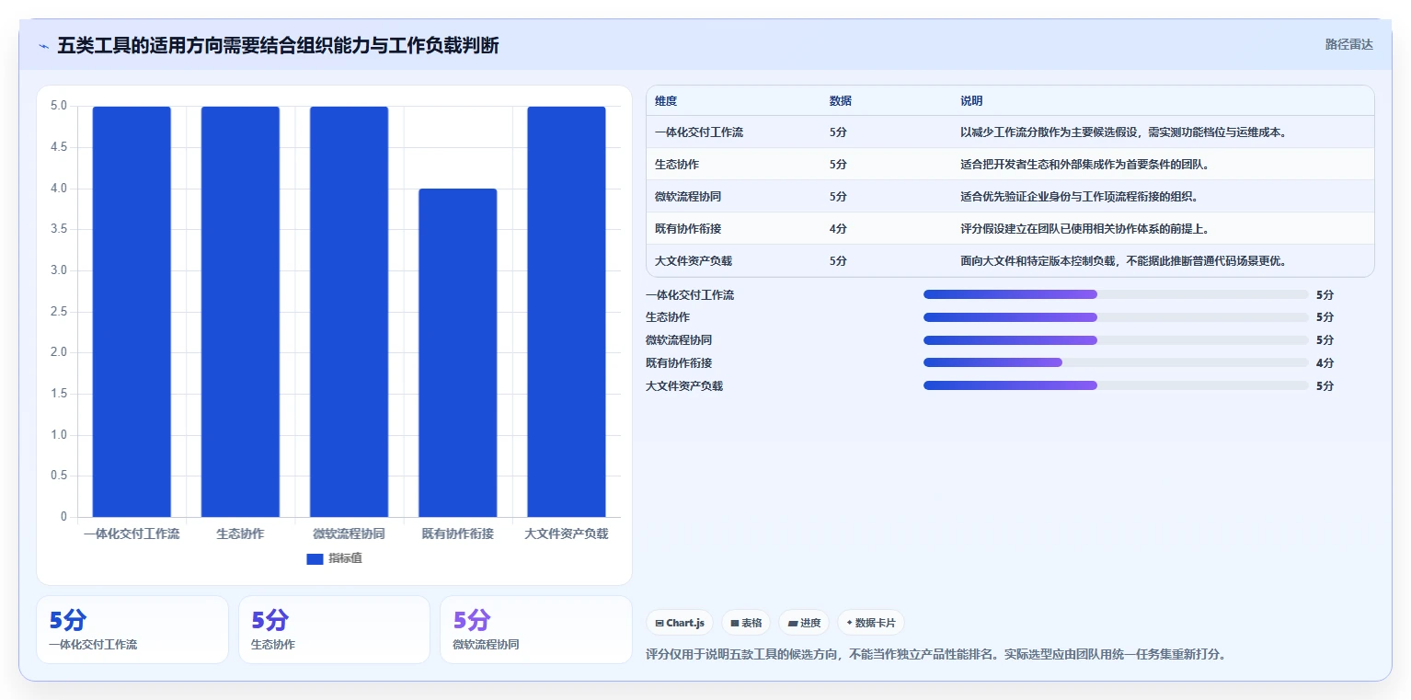Click 5分 in the 一体化交付工作流 table row
The height and width of the screenshot is (700, 1411).
(838, 132)
